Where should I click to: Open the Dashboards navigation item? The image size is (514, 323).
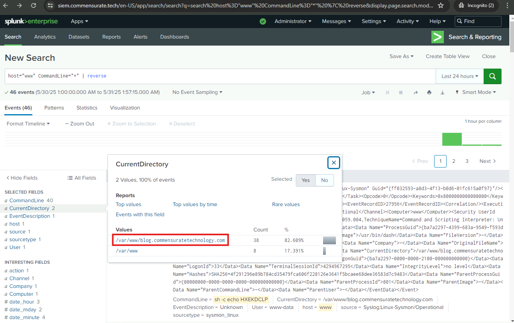[175, 37]
